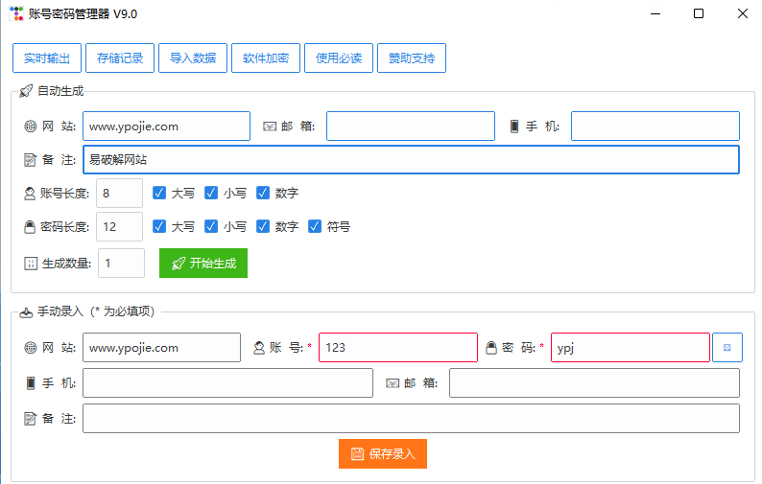
Task: Click the rocket icon beside 自动生成
Action: tap(26, 91)
